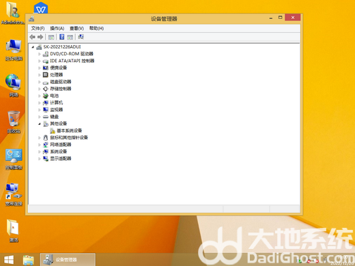Expand the 系统设备 node
Image resolution: width=355 pixels, height=266 pixels.
point(40,151)
